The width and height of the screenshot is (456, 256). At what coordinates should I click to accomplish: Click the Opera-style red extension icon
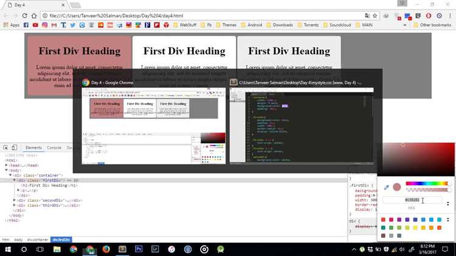pos(429,16)
